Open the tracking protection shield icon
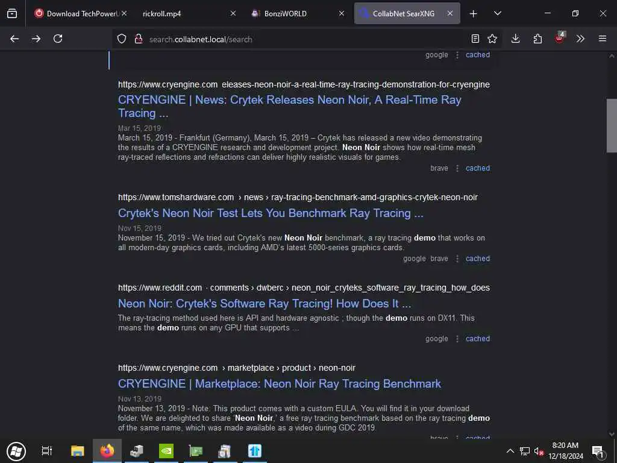Image resolution: width=617 pixels, height=463 pixels. point(122,39)
